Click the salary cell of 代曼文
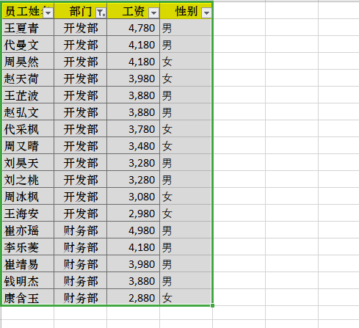The image size is (359, 328). (134, 45)
